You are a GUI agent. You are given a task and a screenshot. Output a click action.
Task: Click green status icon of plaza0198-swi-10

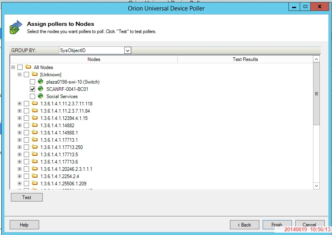(40, 82)
